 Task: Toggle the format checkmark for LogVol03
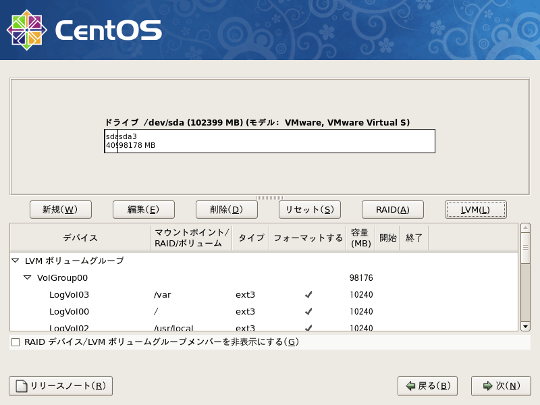[308, 294]
